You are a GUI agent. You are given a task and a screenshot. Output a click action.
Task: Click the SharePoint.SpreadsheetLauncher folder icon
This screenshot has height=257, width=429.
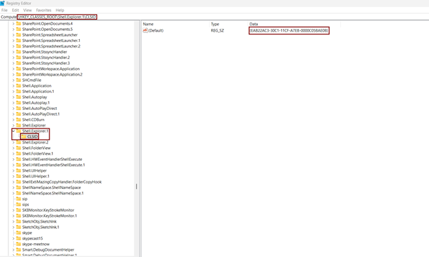coord(19,35)
